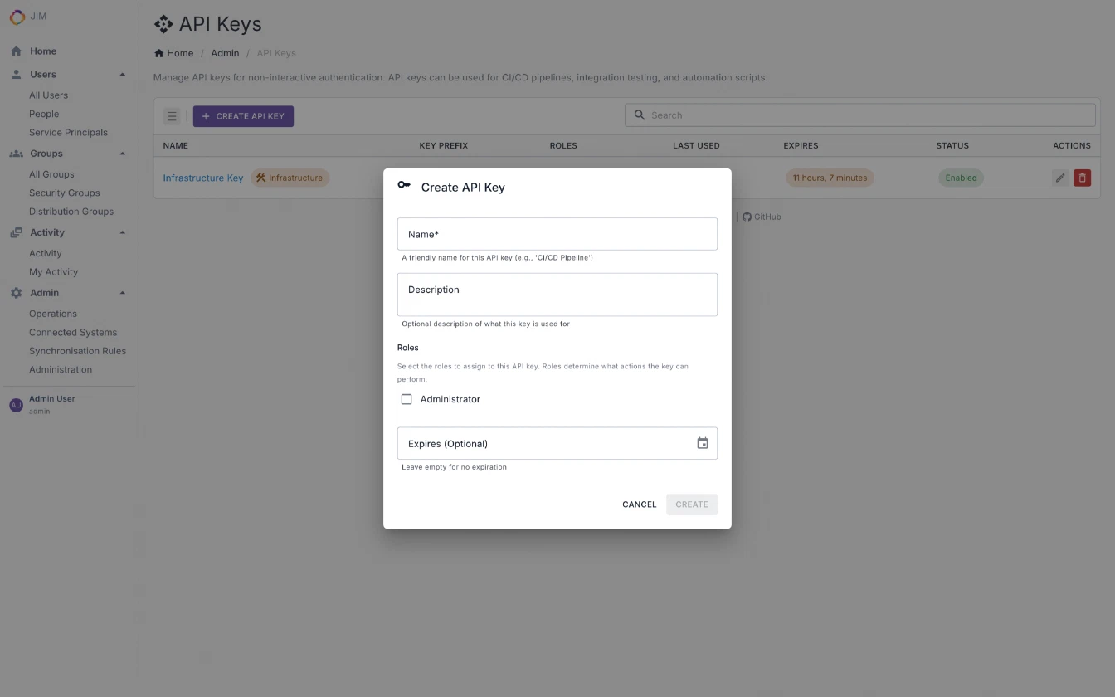Screen dimensions: 1115x697
Task: Collapse the Activity section in the sidebar
Action: [122, 232]
